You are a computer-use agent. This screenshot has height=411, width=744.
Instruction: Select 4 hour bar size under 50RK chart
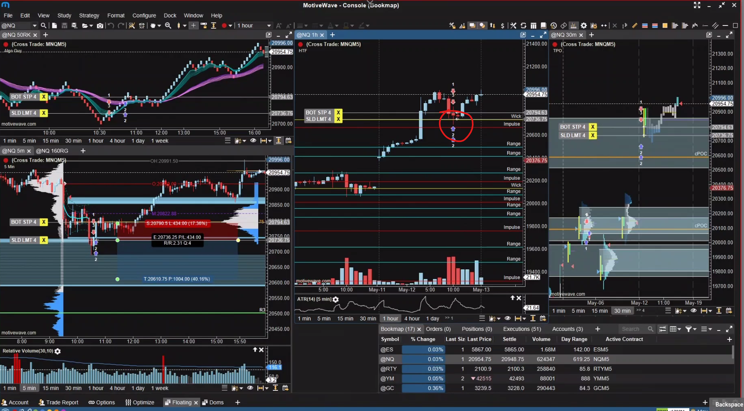pyautogui.click(x=117, y=141)
